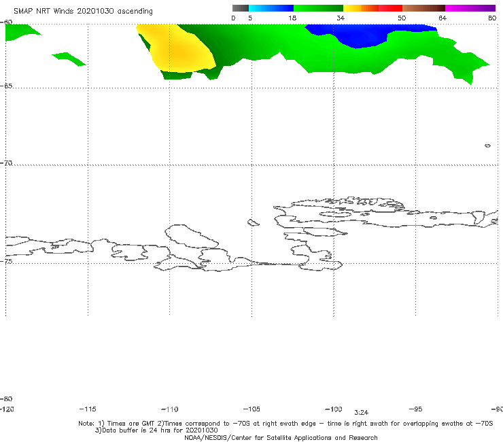This screenshot has height=442, width=503.
Task: Click the swath time label '3:24'
Action: point(361,413)
